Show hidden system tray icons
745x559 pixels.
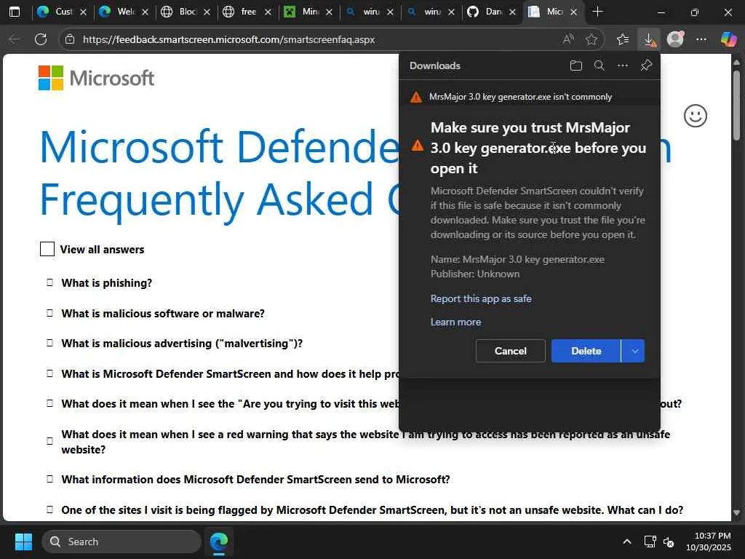pos(627,542)
